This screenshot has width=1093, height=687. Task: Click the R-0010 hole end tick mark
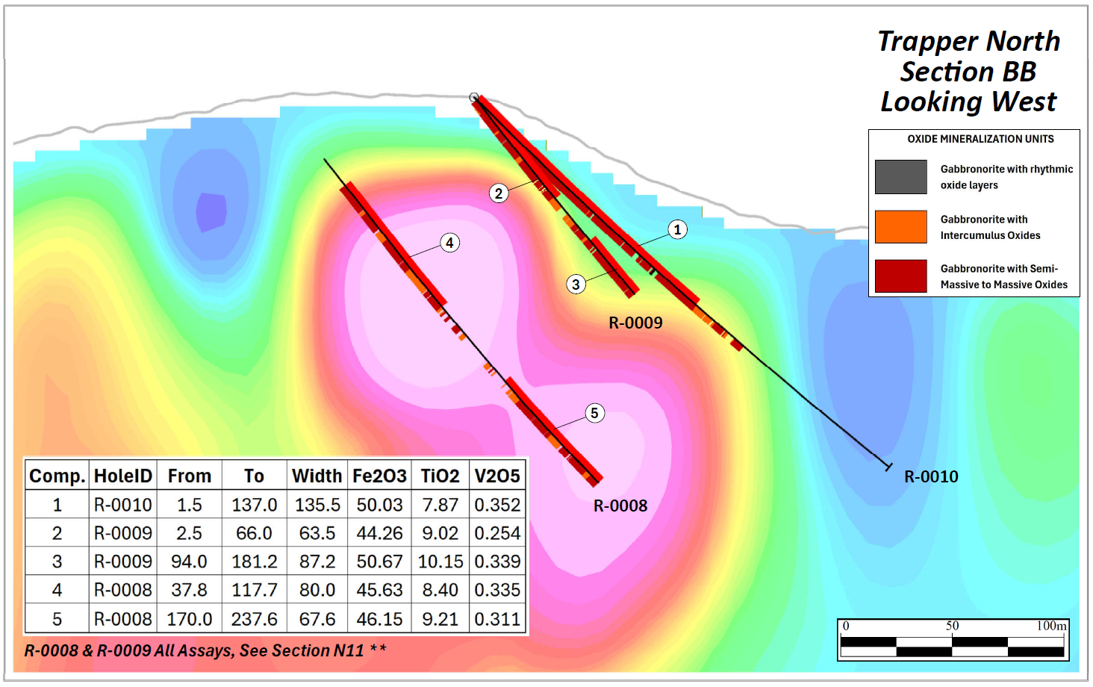888,467
